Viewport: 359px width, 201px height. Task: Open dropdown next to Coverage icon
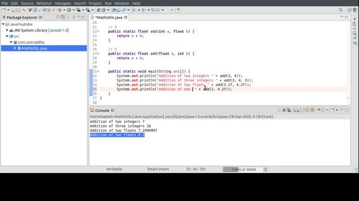(x=83, y=10)
